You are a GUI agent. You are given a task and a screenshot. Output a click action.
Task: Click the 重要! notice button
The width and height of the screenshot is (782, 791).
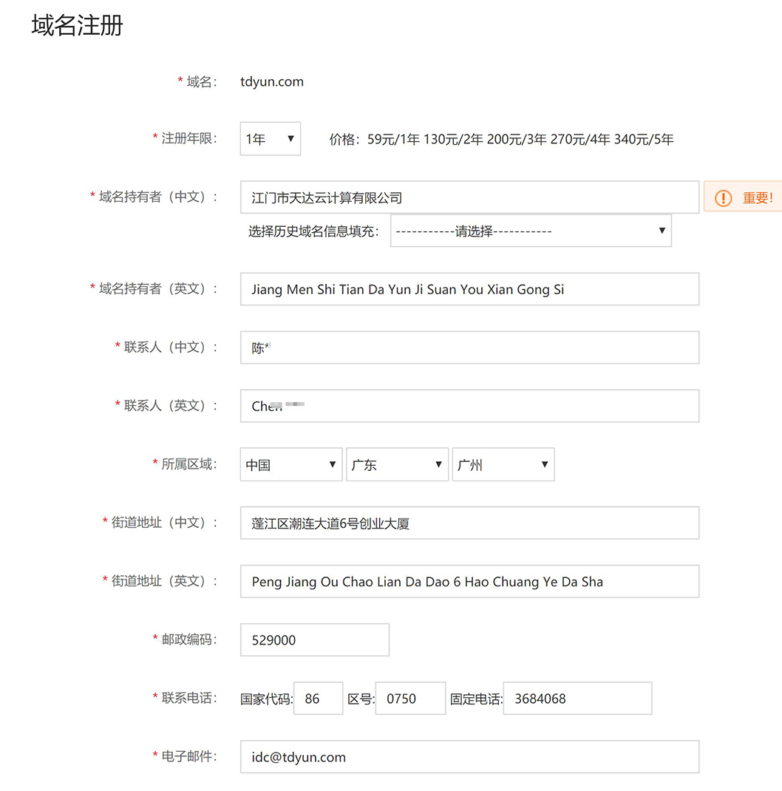click(743, 197)
